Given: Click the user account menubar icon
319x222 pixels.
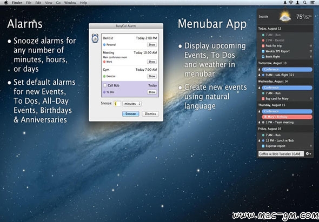Looking at the screenshot, I should pos(297,3).
